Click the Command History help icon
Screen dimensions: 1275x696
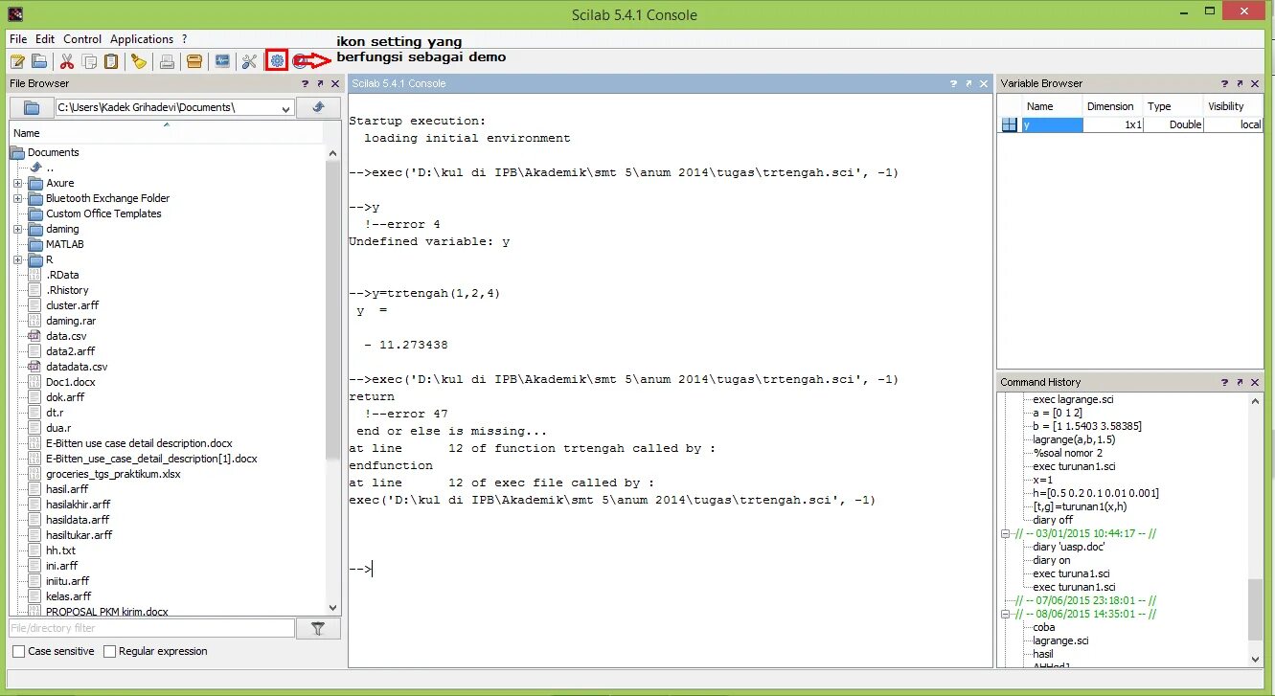coord(1224,382)
